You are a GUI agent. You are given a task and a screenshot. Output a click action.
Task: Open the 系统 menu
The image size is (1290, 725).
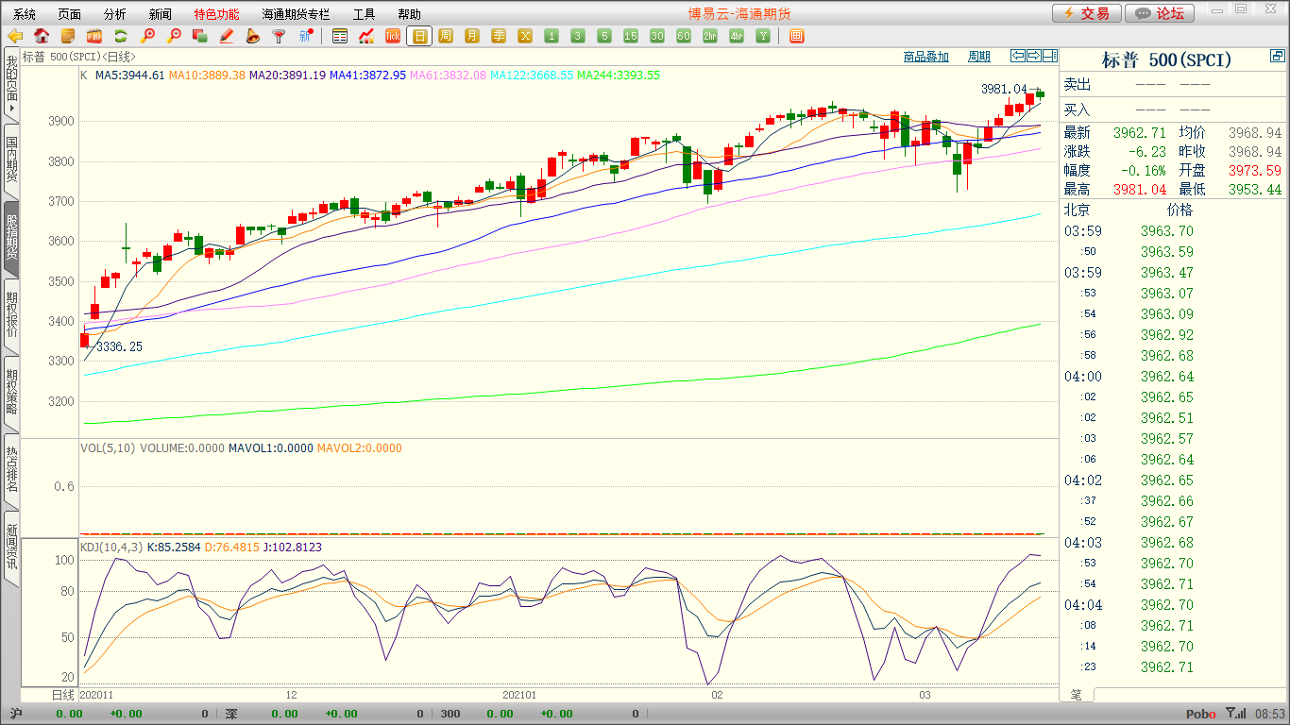25,14
